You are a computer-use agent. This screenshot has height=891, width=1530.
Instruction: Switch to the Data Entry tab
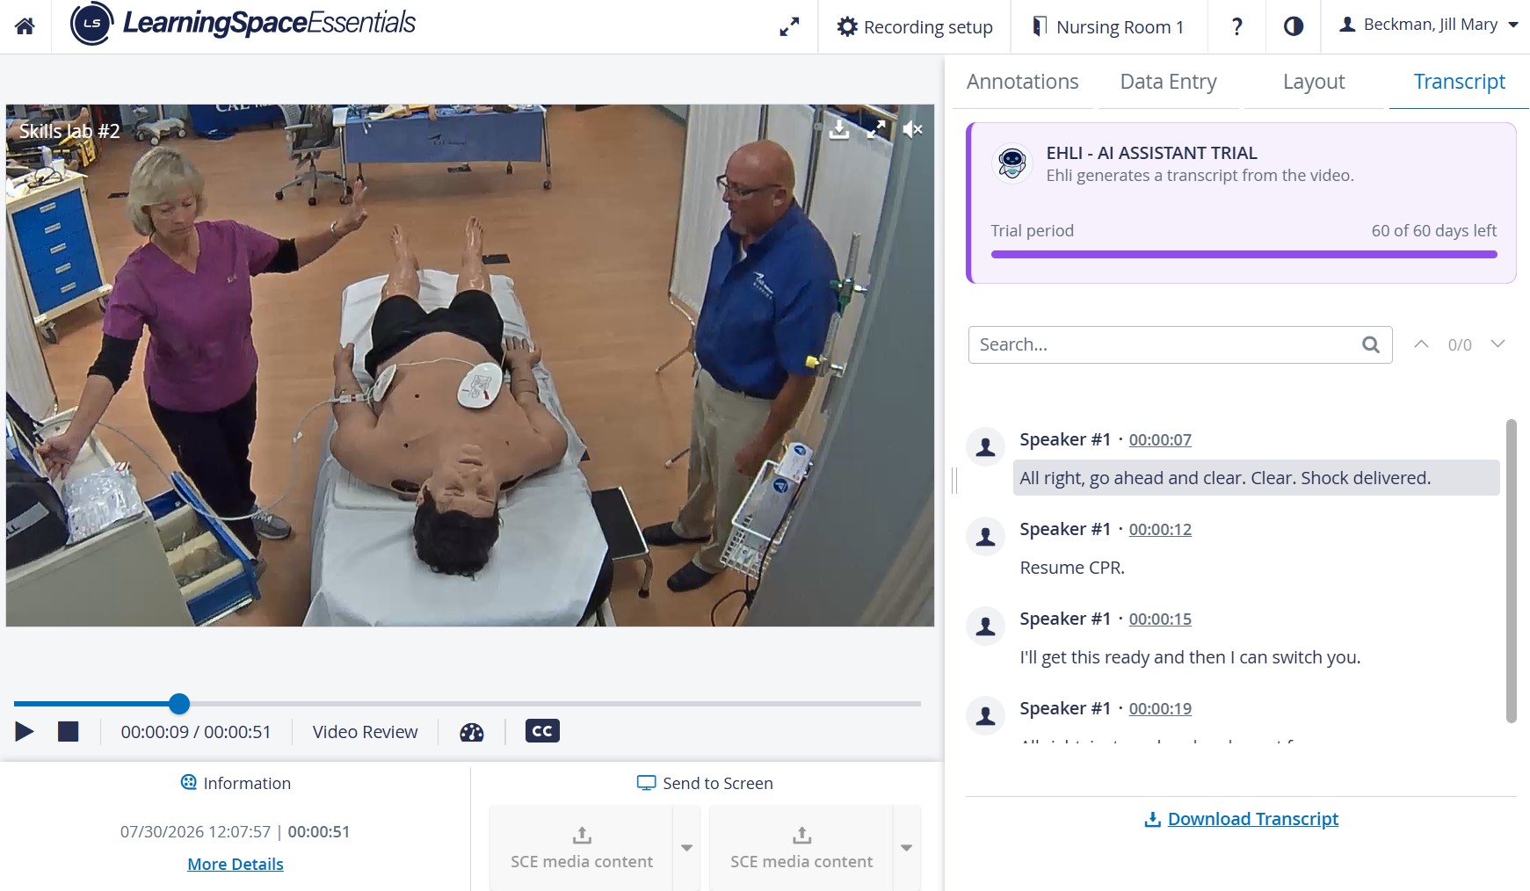tap(1168, 82)
